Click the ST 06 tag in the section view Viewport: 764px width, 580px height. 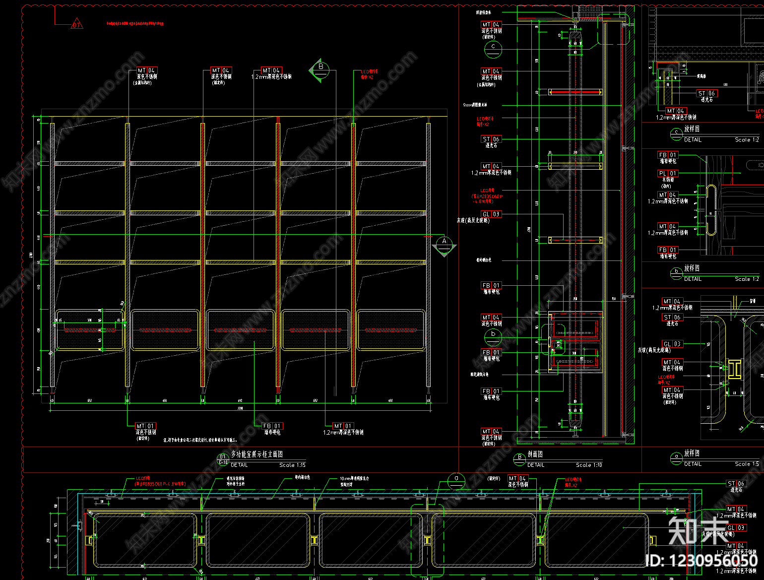[491, 139]
